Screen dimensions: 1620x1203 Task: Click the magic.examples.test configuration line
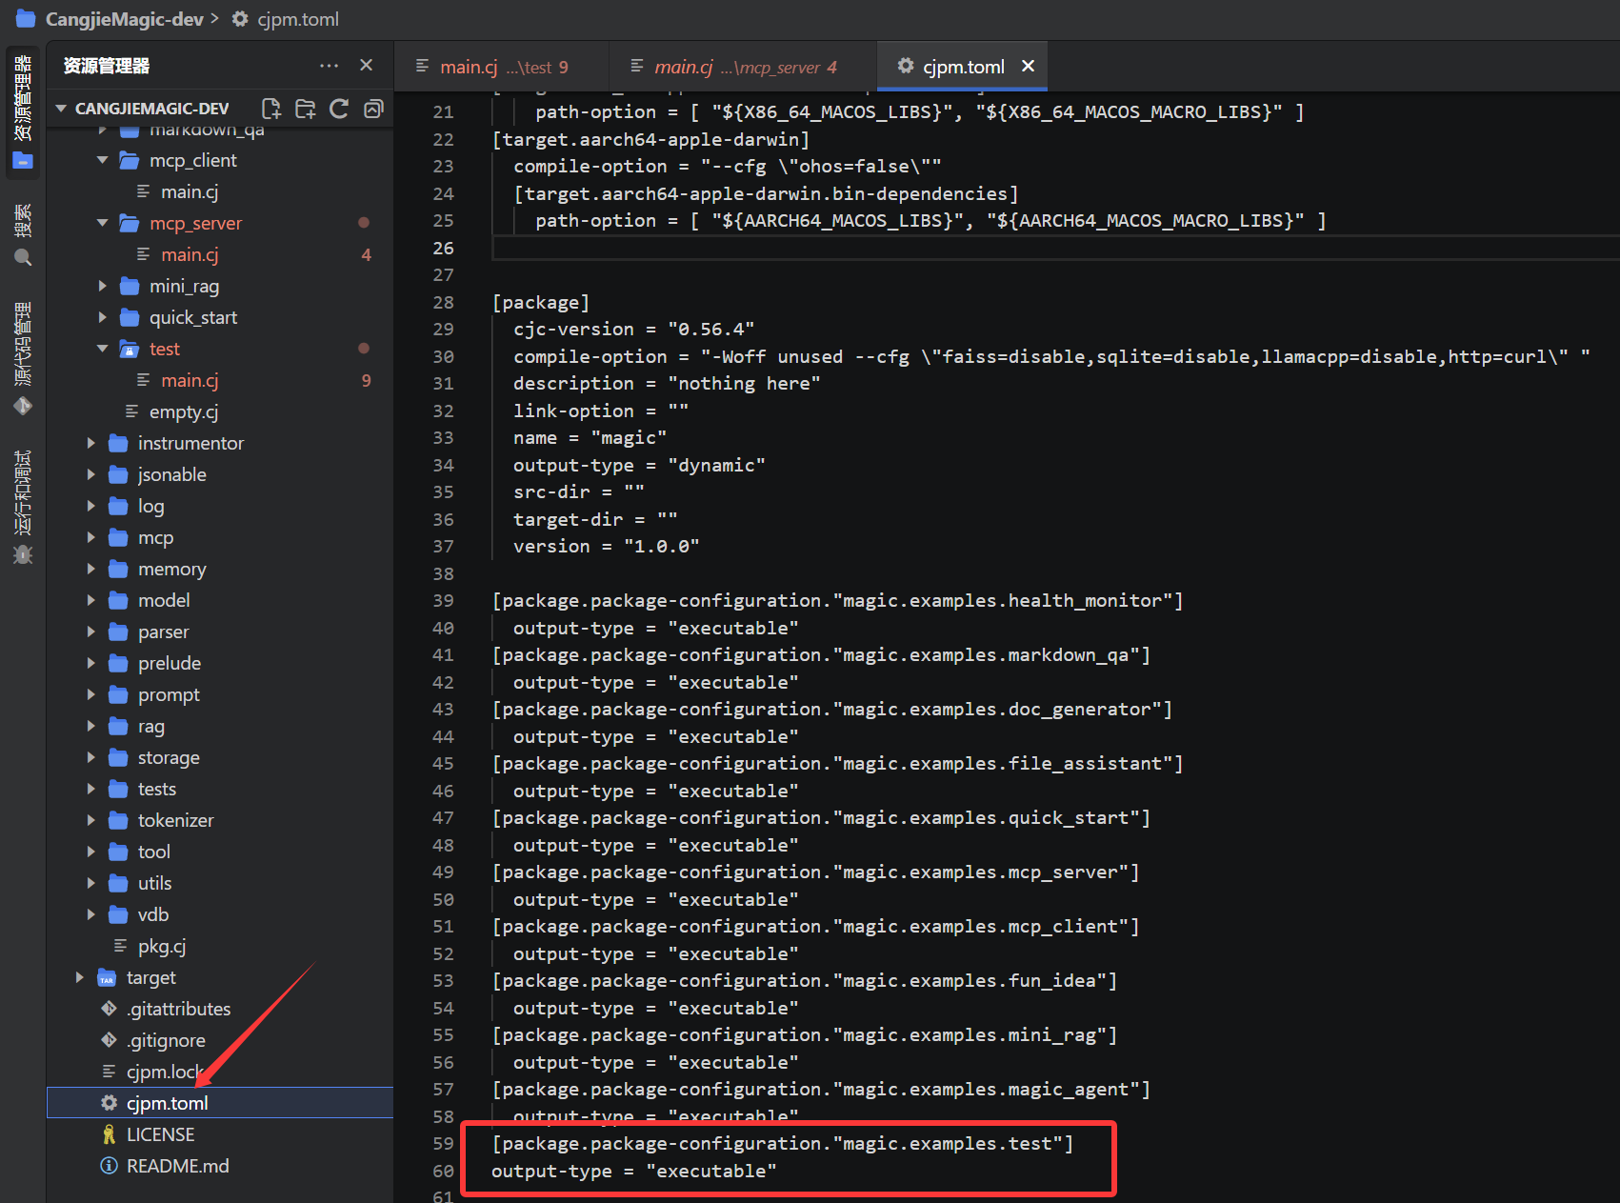coord(783,1143)
